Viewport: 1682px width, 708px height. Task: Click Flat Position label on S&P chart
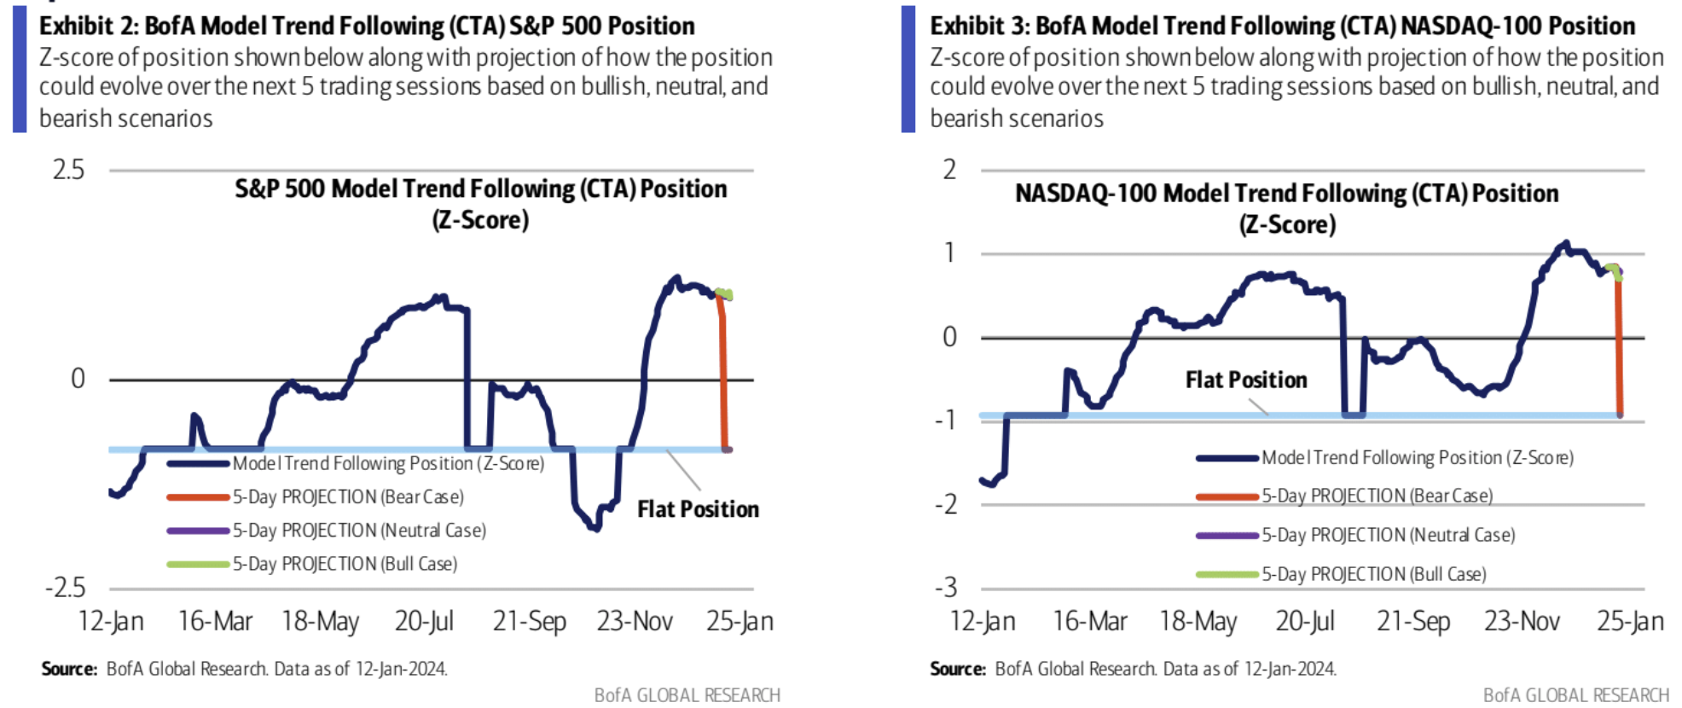point(698,509)
